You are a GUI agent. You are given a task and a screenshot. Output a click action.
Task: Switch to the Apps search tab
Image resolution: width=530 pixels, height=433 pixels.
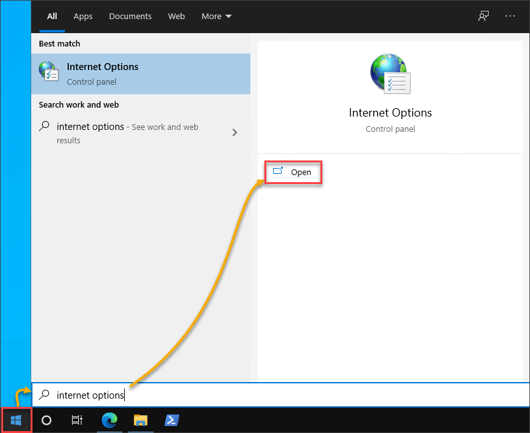83,17
